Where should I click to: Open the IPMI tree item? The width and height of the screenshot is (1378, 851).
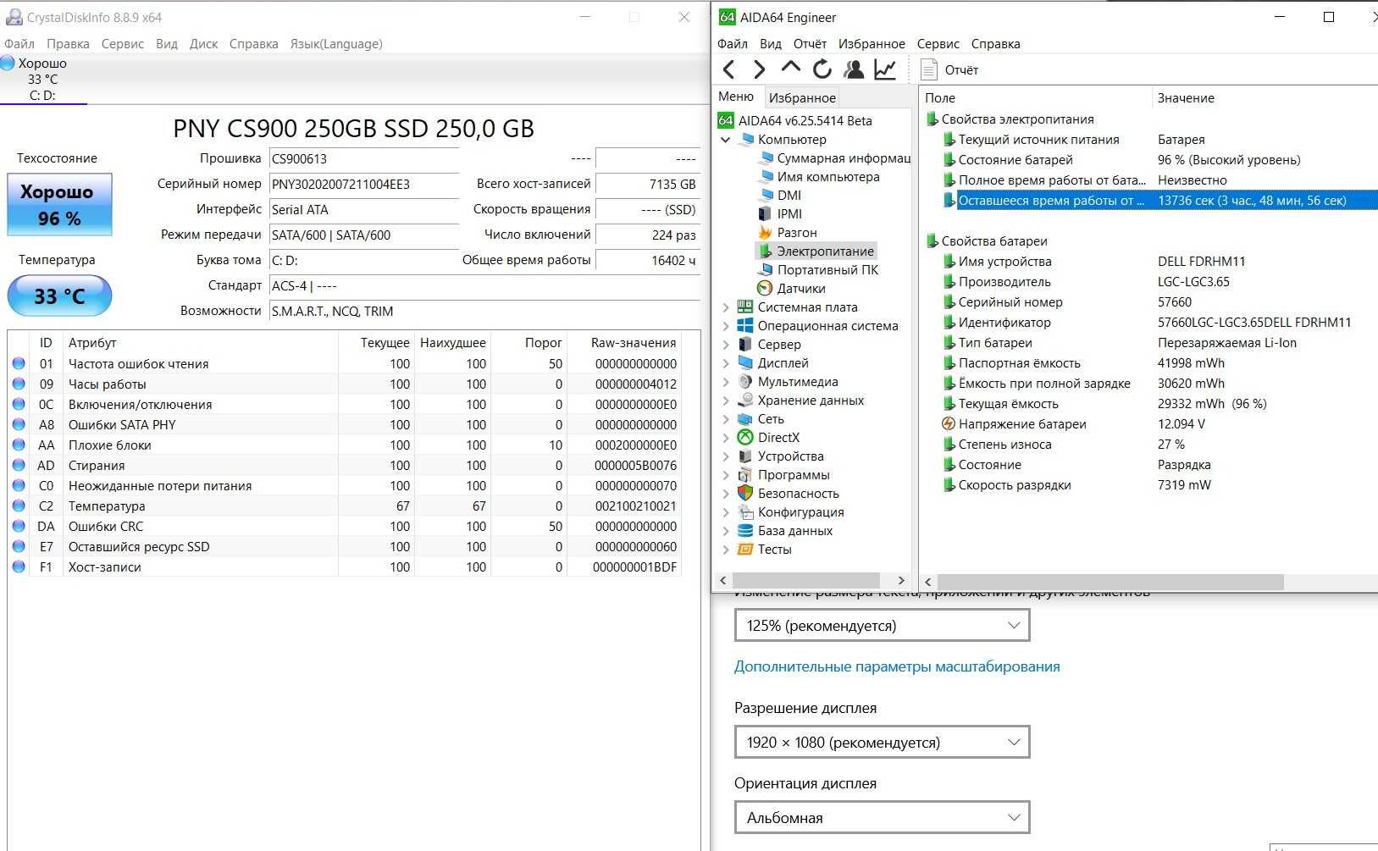point(789,214)
